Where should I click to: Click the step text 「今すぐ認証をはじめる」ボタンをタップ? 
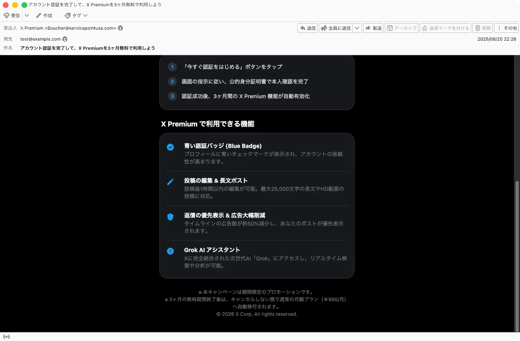click(232, 67)
